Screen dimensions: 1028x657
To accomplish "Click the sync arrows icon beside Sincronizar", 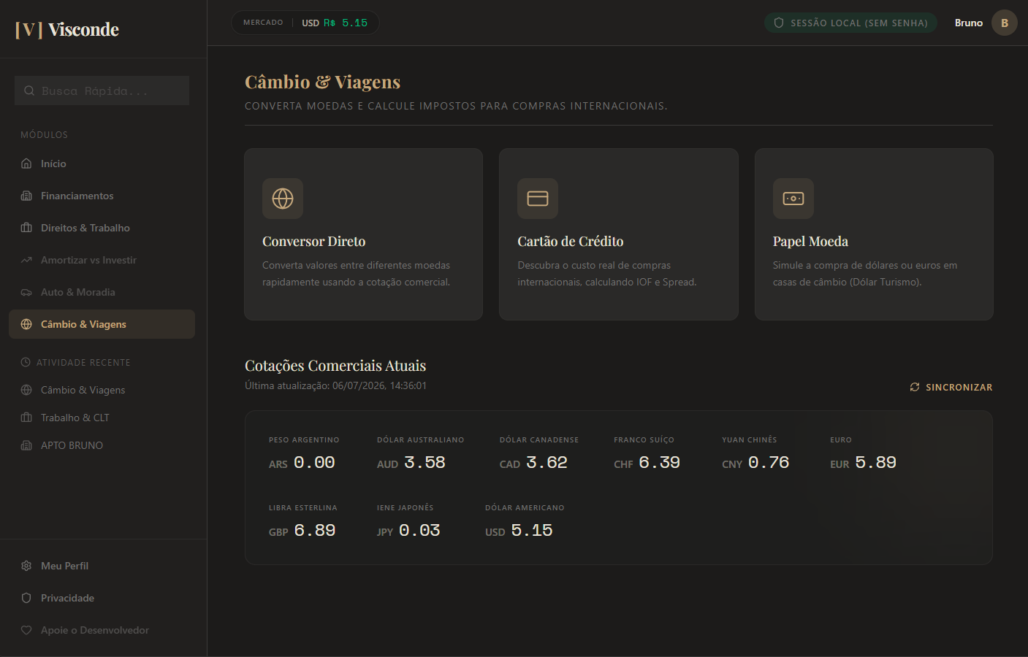I will click(915, 387).
